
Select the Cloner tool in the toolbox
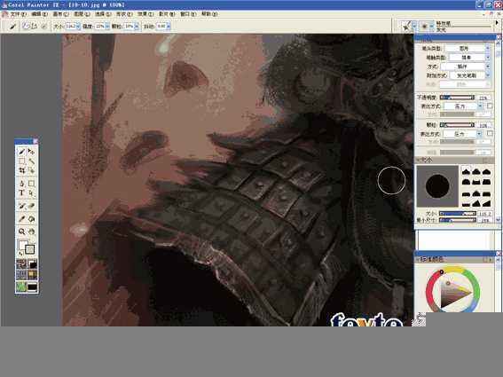(21, 206)
